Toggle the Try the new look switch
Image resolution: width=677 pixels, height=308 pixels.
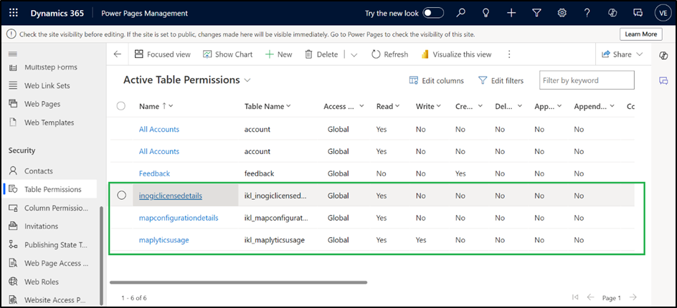(x=433, y=13)
